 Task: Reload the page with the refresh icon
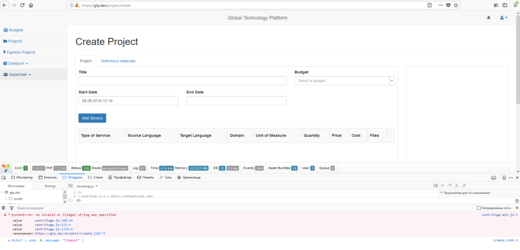[x=22, y=5]
